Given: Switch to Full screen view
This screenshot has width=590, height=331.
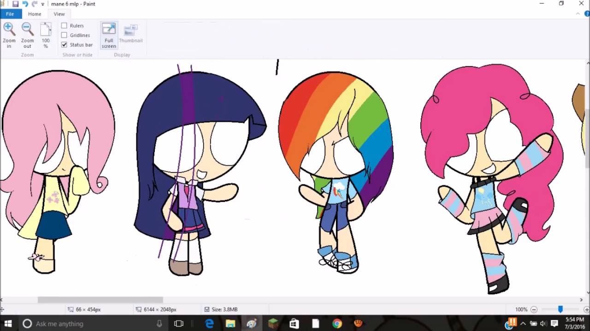Looking at the screenshot, I should click(x=109, y=35).
